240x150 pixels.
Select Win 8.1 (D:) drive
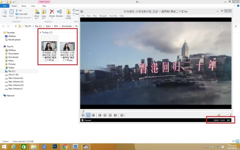pyautogui.click(x=13, y=75)
